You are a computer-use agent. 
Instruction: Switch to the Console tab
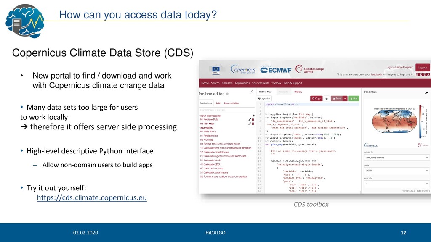(x=283, y=92)
